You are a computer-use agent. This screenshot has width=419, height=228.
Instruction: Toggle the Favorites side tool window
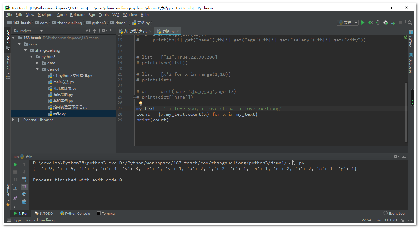click(x=8, y=195)
